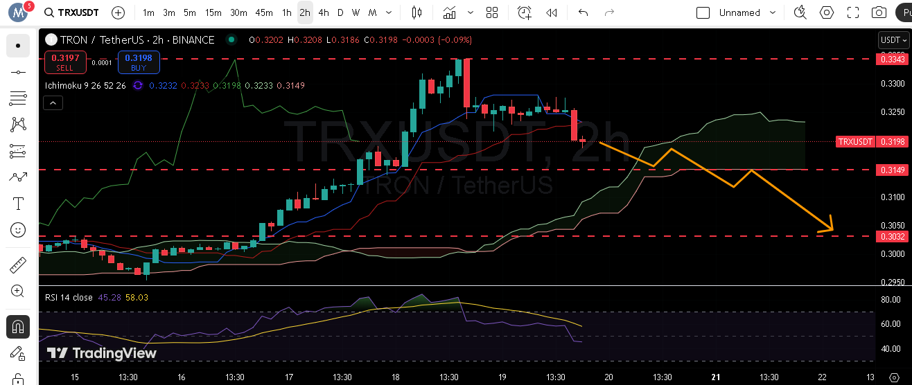
Task: Collapse the indicator legend chevron
Action: [53, 103]
